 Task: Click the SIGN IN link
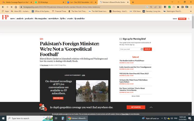pyautogui.click(x=175, y=19)
